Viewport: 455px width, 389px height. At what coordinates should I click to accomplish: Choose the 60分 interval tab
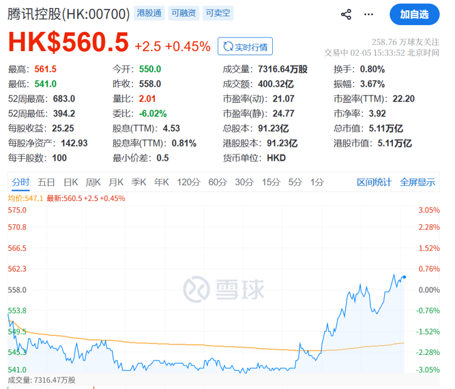click(x=218, y=182)
